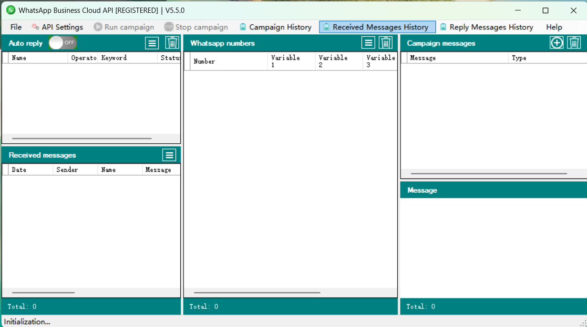This screenshot has height=327, width=587.
Task: Open Reply Messages History
Action: (486, 27)
